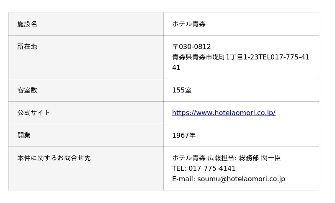Click the 所在地 label cell
The width and height of the screenshot is (335, 203).
pos(86,57)
